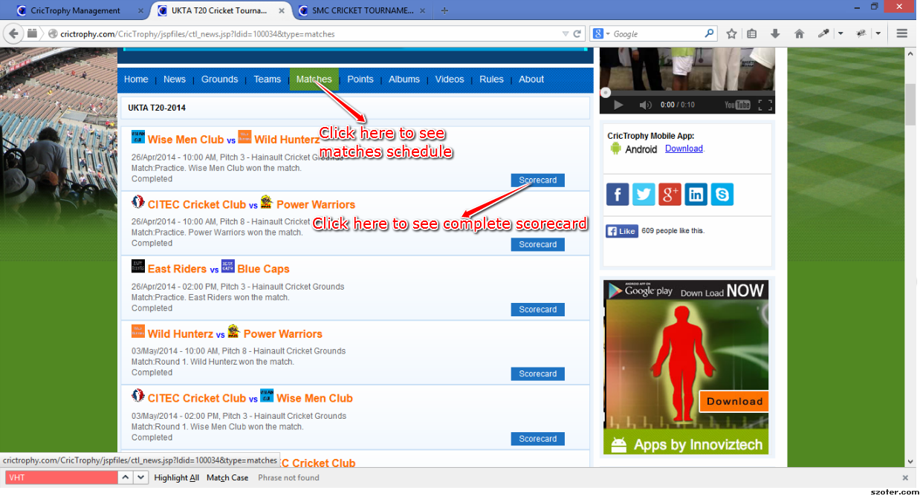Image resolution: width=920 pixels, height=496 pixels.
Task: Go to the browser home page icon
Action: click(x=799, y=33)
